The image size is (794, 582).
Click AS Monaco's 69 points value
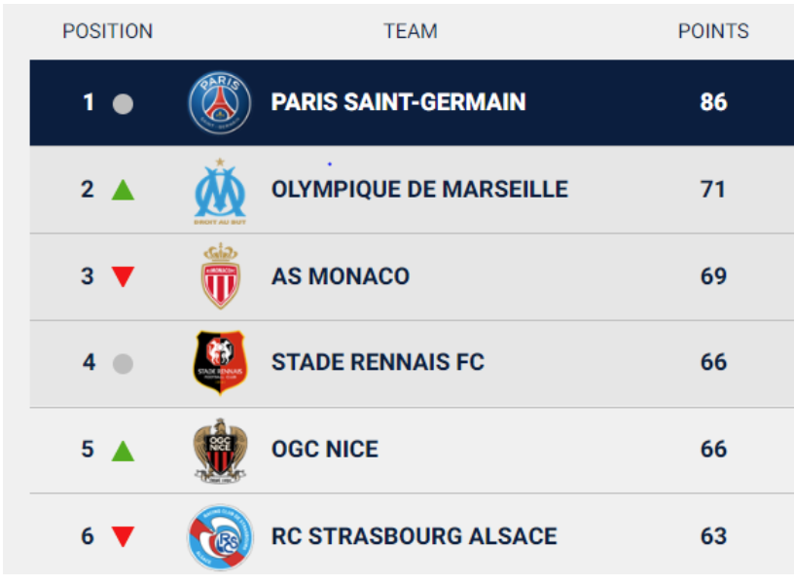coord(713,276)
